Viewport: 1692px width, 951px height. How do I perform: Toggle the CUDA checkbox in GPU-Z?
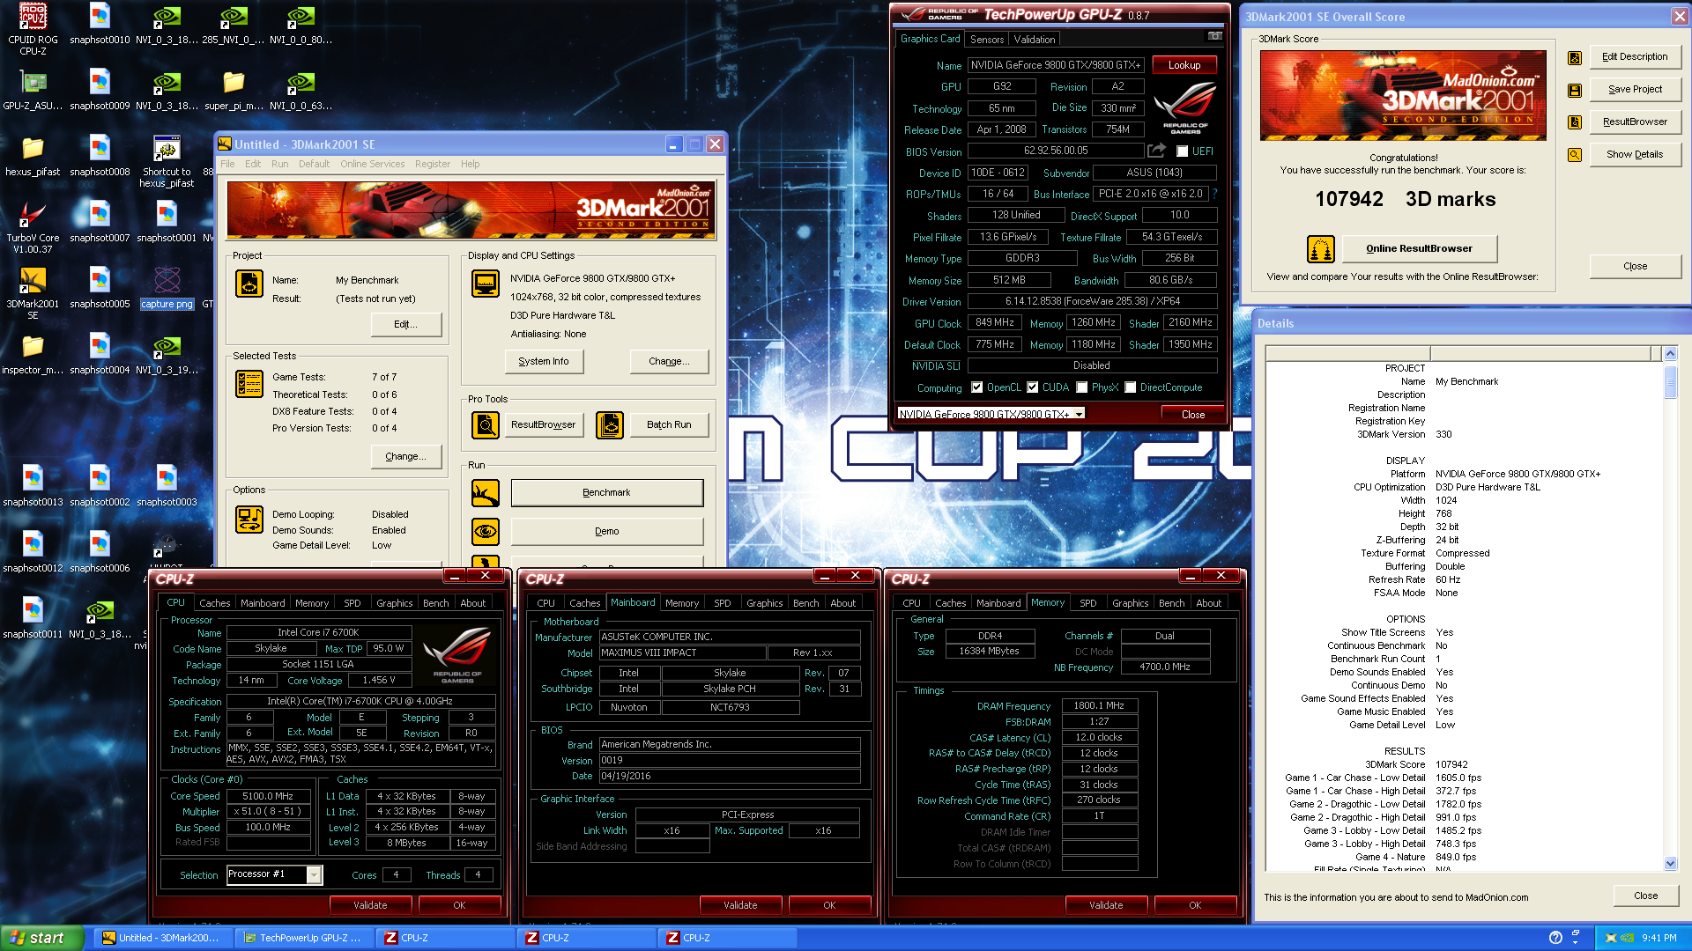coord(1033,387)
